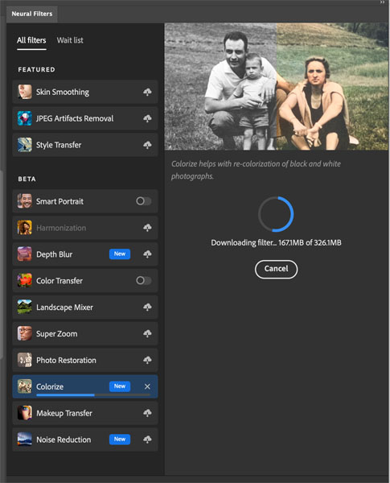Turn on the Color Transfer toggle
This screenshot has height=483, width=390.
tap(143, 281)
